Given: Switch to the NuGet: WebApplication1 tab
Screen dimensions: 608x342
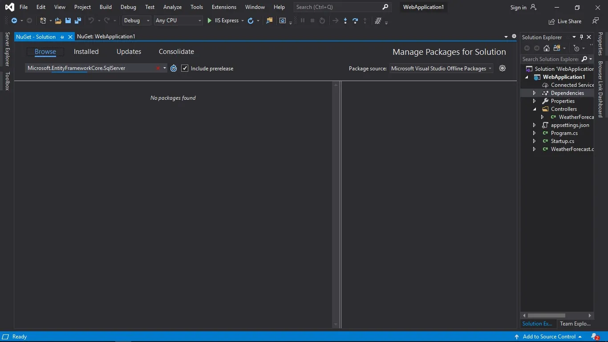Looking at the screenshot, I should point(106,37).
